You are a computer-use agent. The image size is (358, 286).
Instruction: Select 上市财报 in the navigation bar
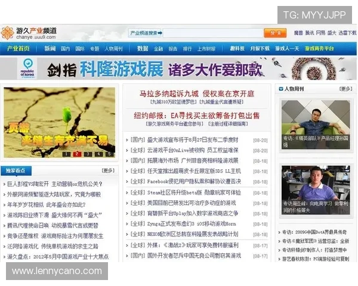[206, 49]
